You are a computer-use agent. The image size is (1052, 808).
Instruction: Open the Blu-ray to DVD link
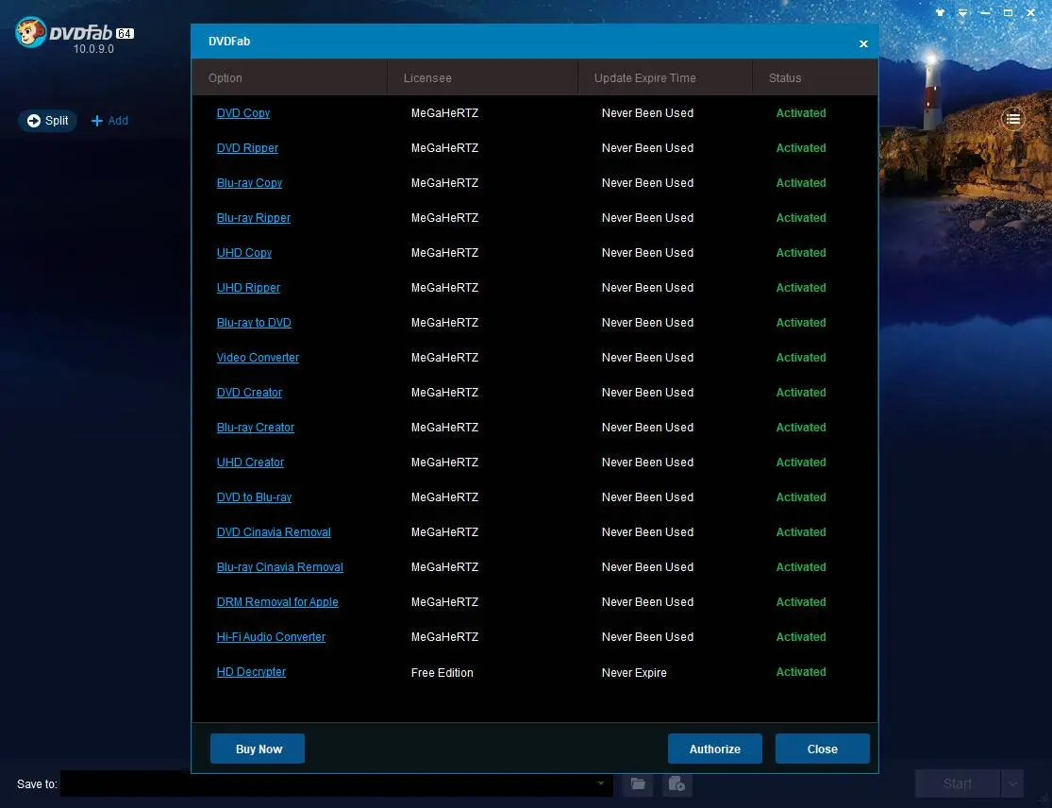point(255,322)
